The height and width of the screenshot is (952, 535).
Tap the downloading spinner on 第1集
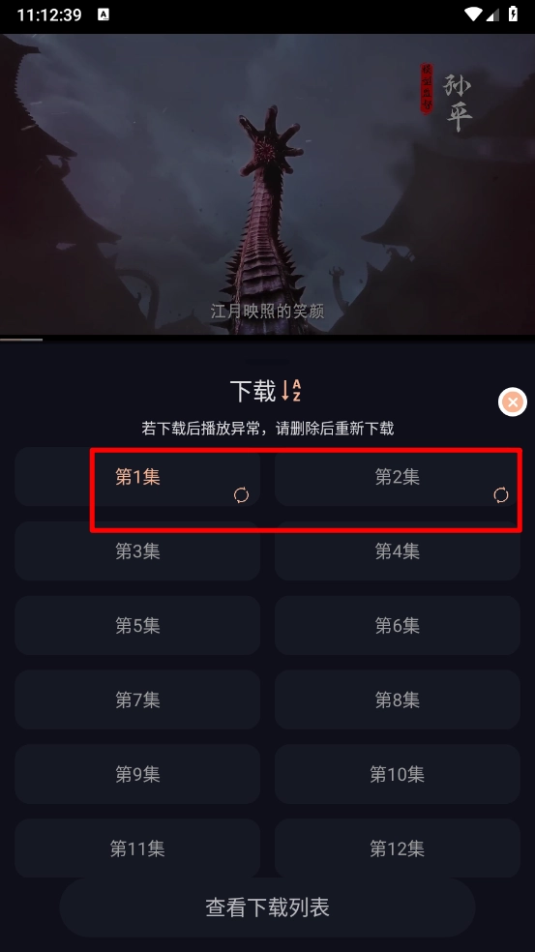pyautogui.click(x=241, y=495)
